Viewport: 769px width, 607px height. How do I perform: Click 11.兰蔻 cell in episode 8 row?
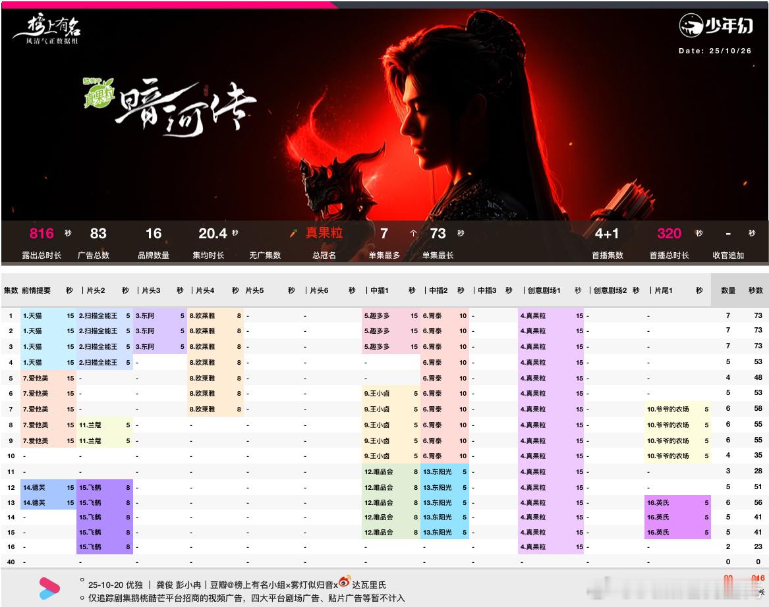coord(105,425)
